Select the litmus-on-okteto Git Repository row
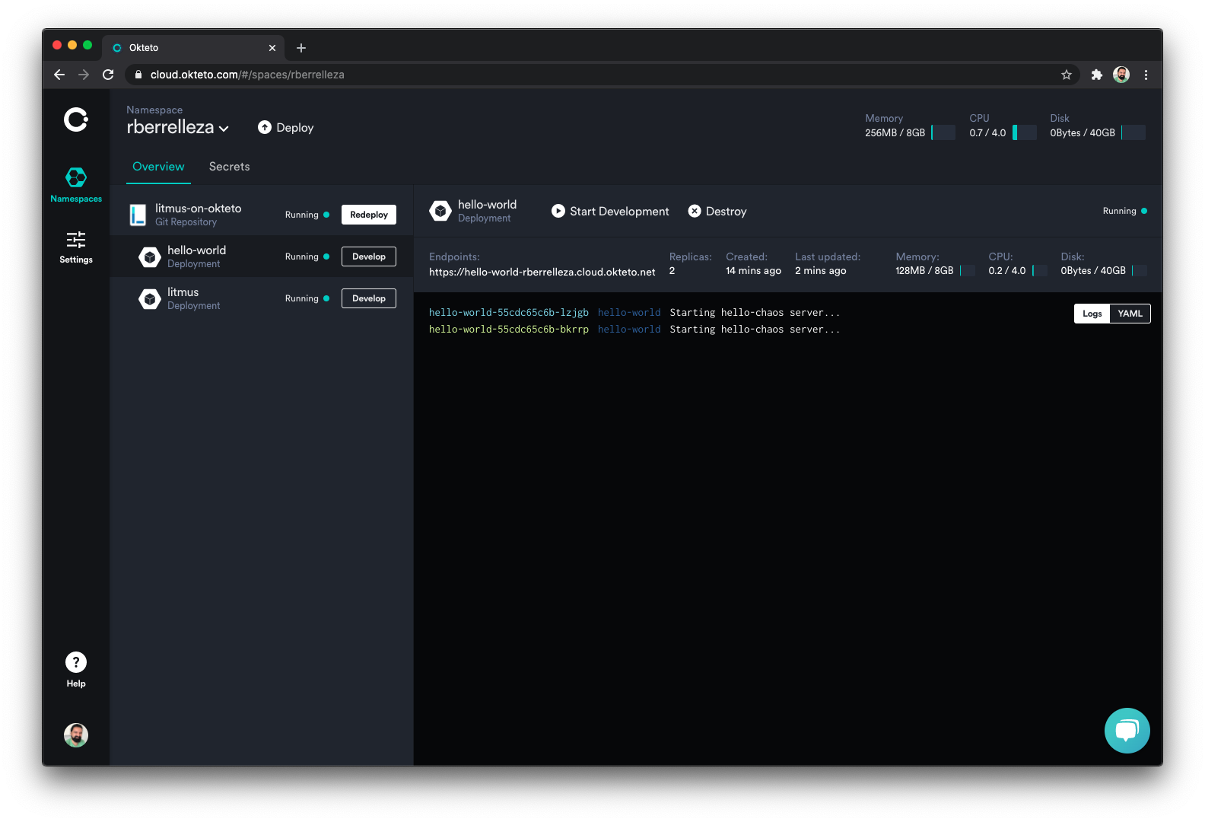The width and height of the screenshot is (1205, 822). (x=262, y=215)
